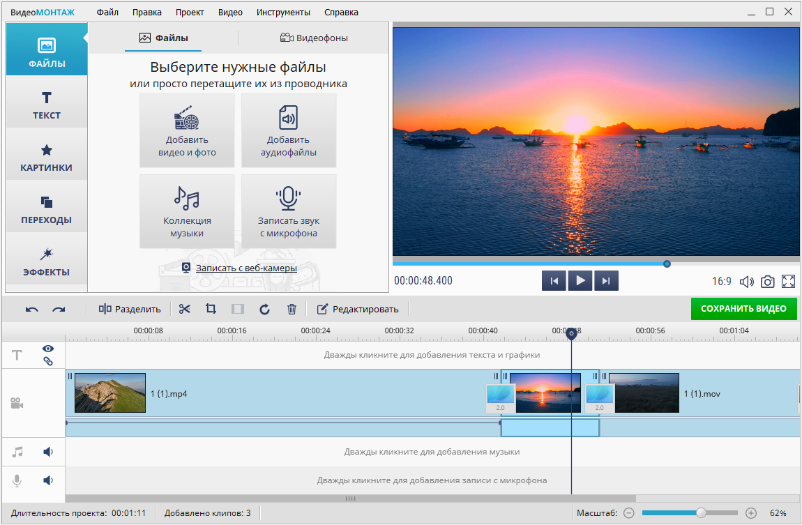Viewport: 802px width, 525px height.
Task: Select the scissors cut tool
Action: (185, 309)
